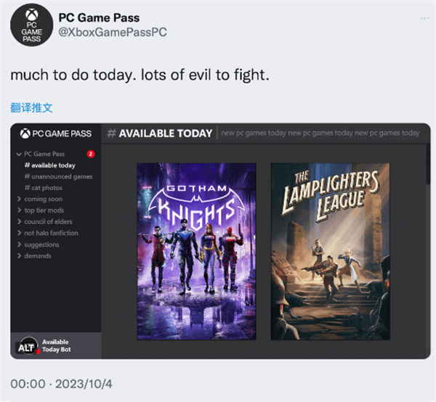Click the Xbox logo beside PC GAME PASS
The image size is (436, 402).
25,134
